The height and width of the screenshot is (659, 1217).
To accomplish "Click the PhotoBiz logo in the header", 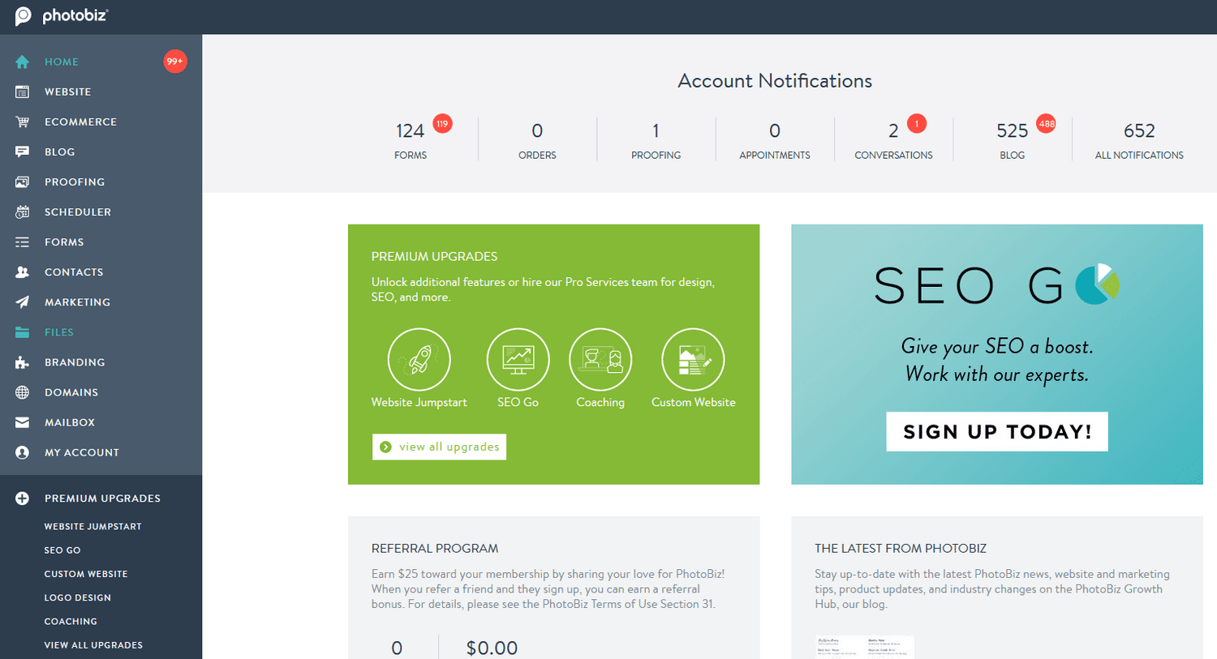I will click(x=62, y=15).
